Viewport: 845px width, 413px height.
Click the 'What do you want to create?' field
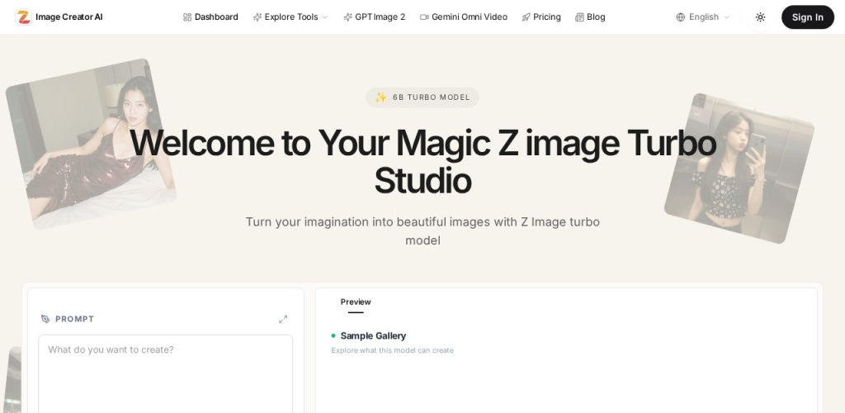(x=165, y=374)
